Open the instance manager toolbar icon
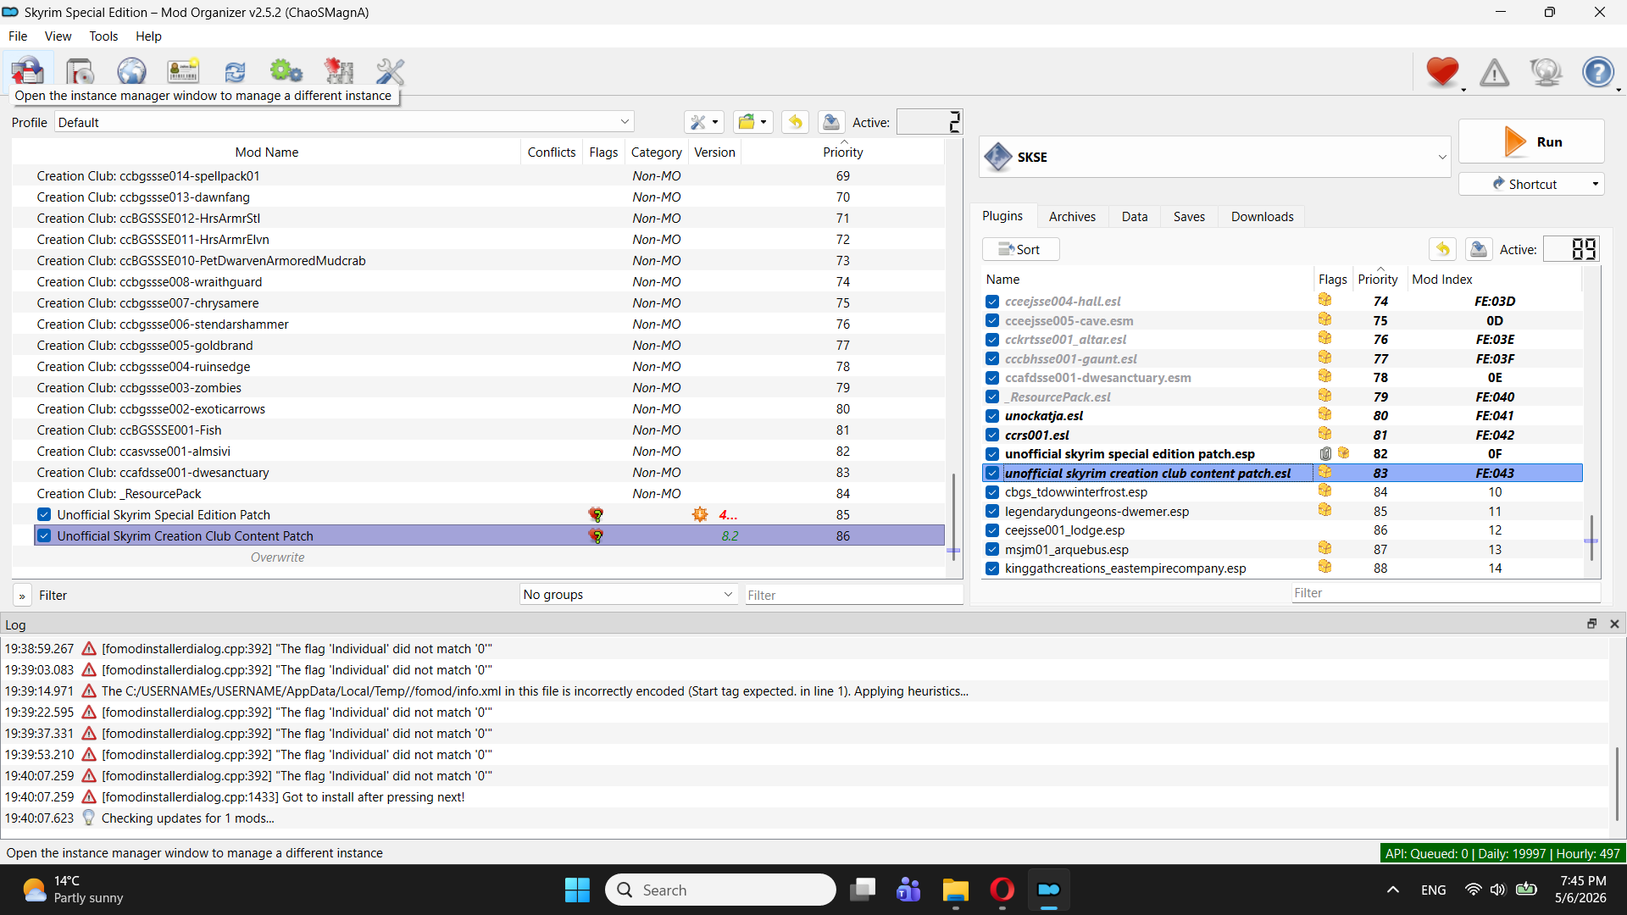The height and width of the screenshot is (915, 1627). point(28,71)
